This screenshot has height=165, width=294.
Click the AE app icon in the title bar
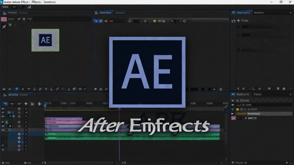[1, 2]
